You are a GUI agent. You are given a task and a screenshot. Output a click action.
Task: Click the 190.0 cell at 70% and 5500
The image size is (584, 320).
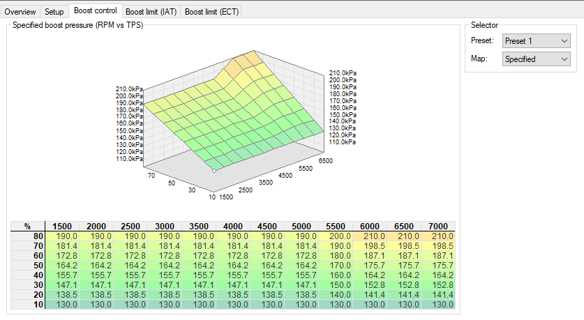336,246
